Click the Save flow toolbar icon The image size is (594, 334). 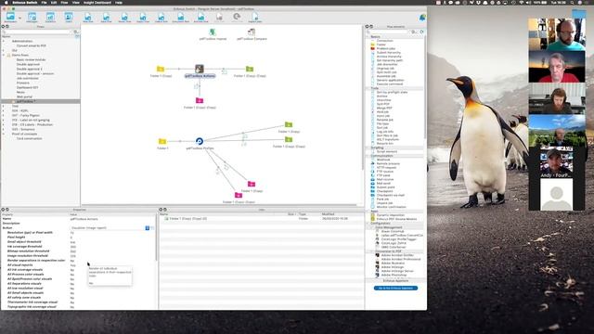106,17
